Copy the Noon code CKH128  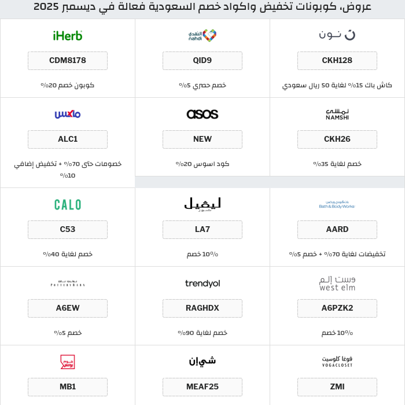(337, 61)
